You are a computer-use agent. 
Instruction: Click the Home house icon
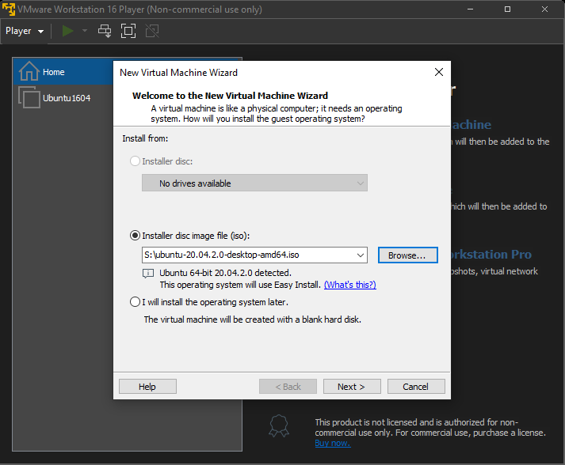point(29,71)
